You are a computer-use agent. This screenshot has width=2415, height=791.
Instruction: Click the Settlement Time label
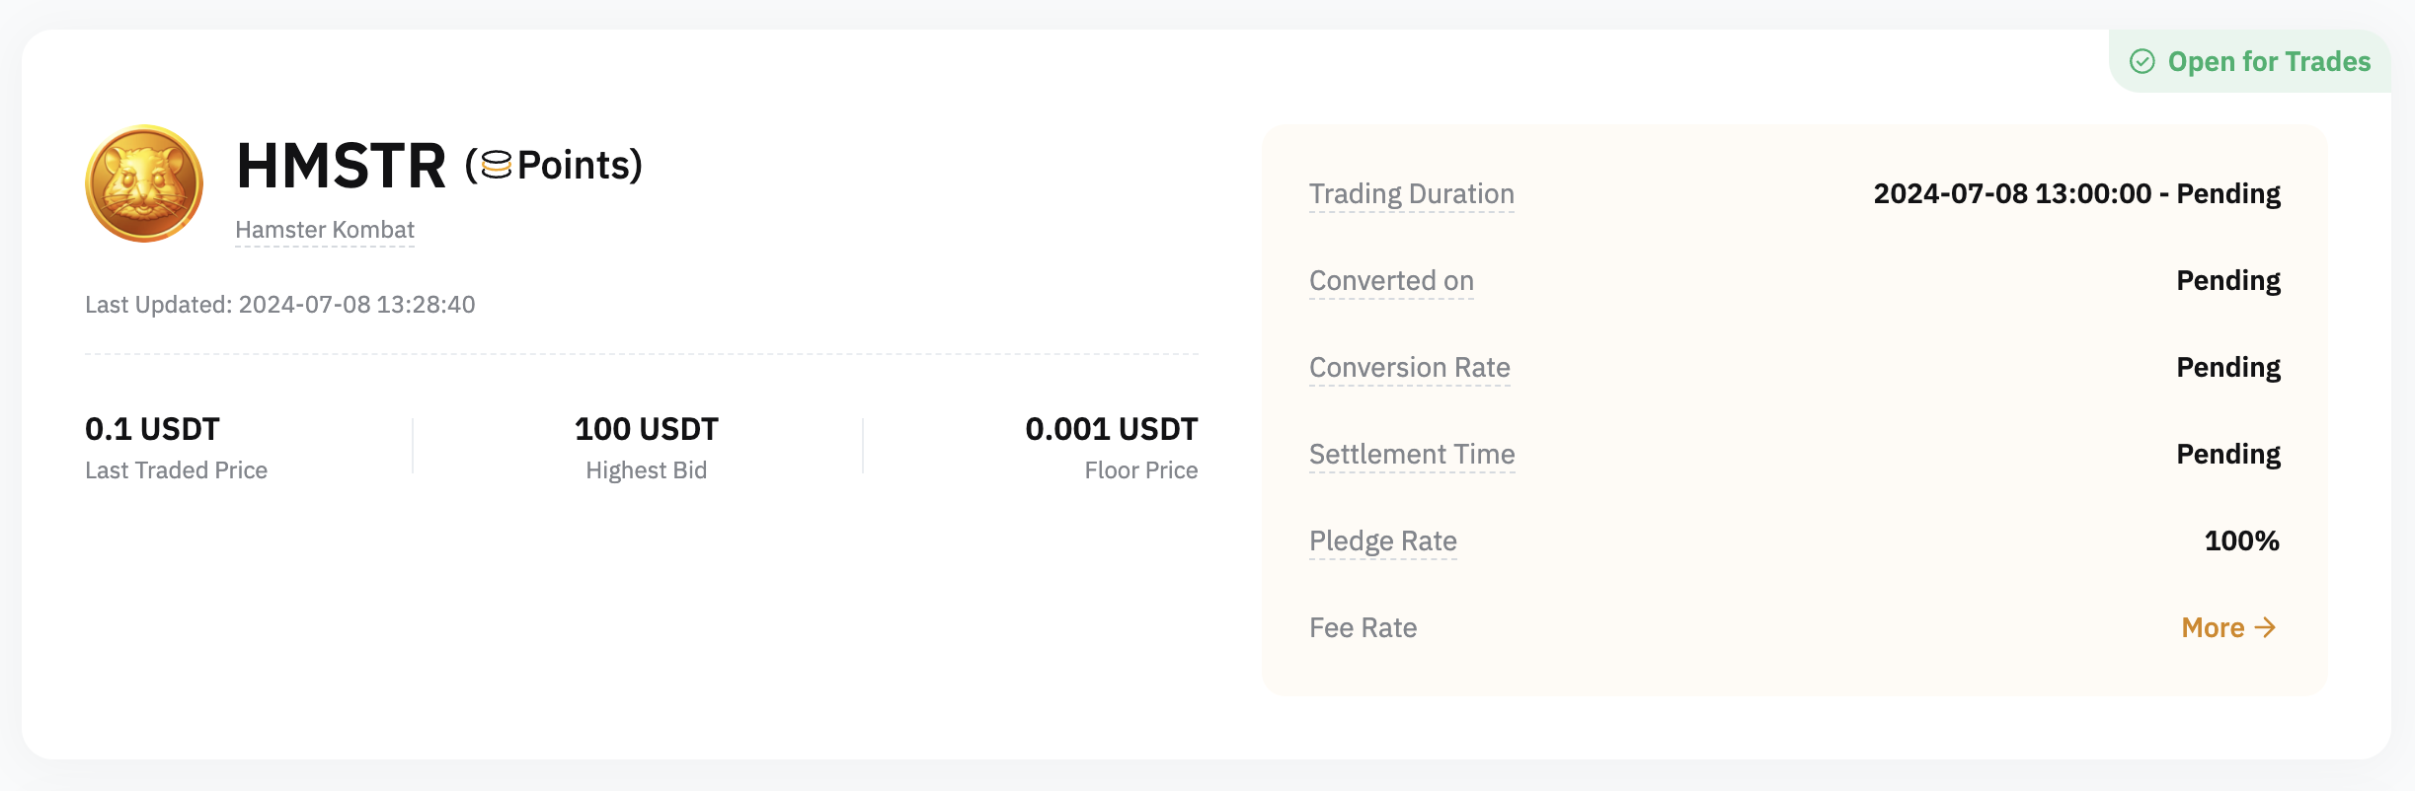[1411, 455]
